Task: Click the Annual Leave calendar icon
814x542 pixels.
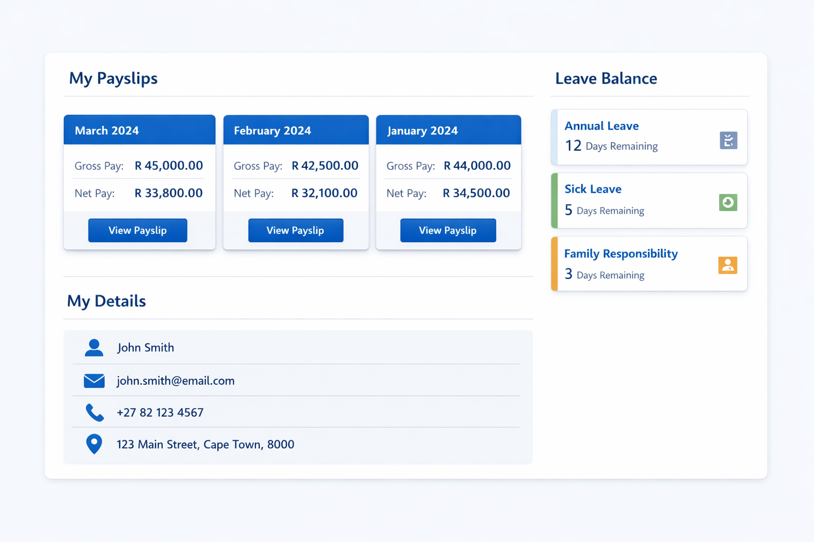Action: [x=728, y=140]
